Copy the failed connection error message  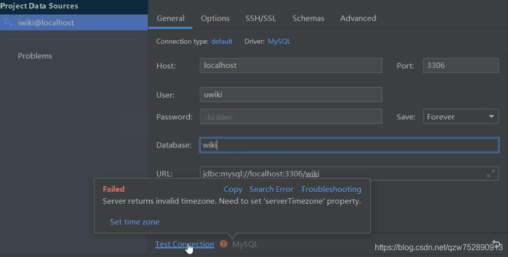pyautogui.click(x=233, y=189)
